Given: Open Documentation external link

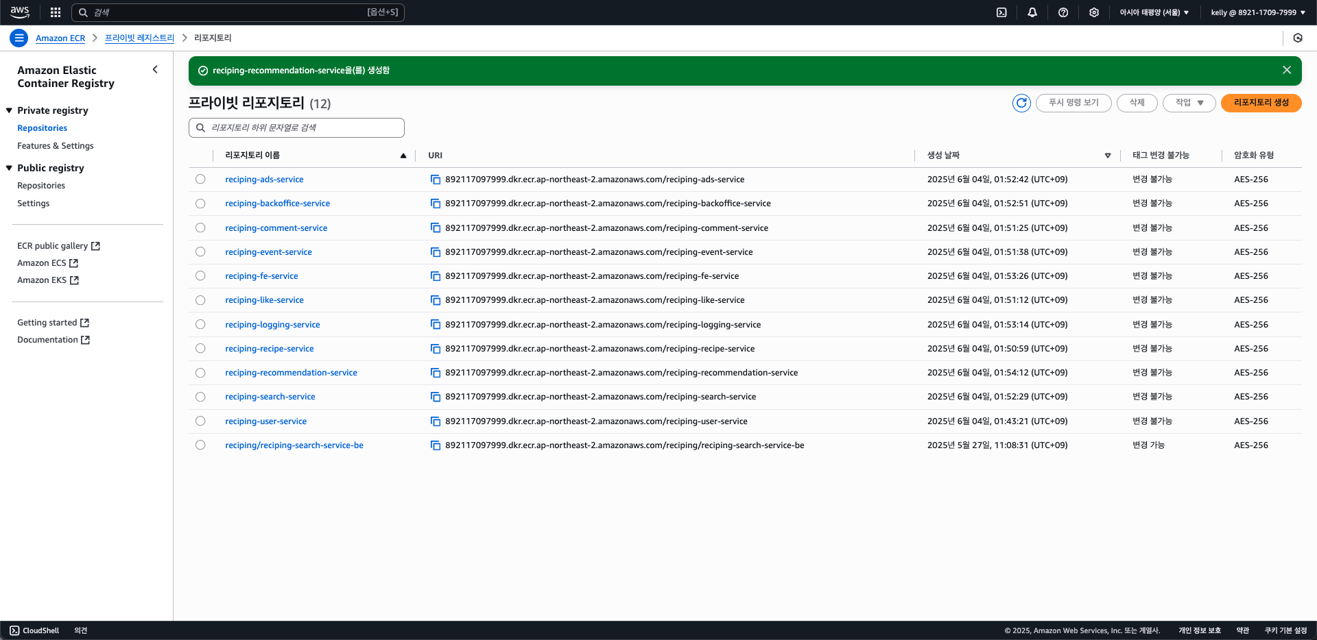Looking at the screenshot, I should [x=54, y=340].
